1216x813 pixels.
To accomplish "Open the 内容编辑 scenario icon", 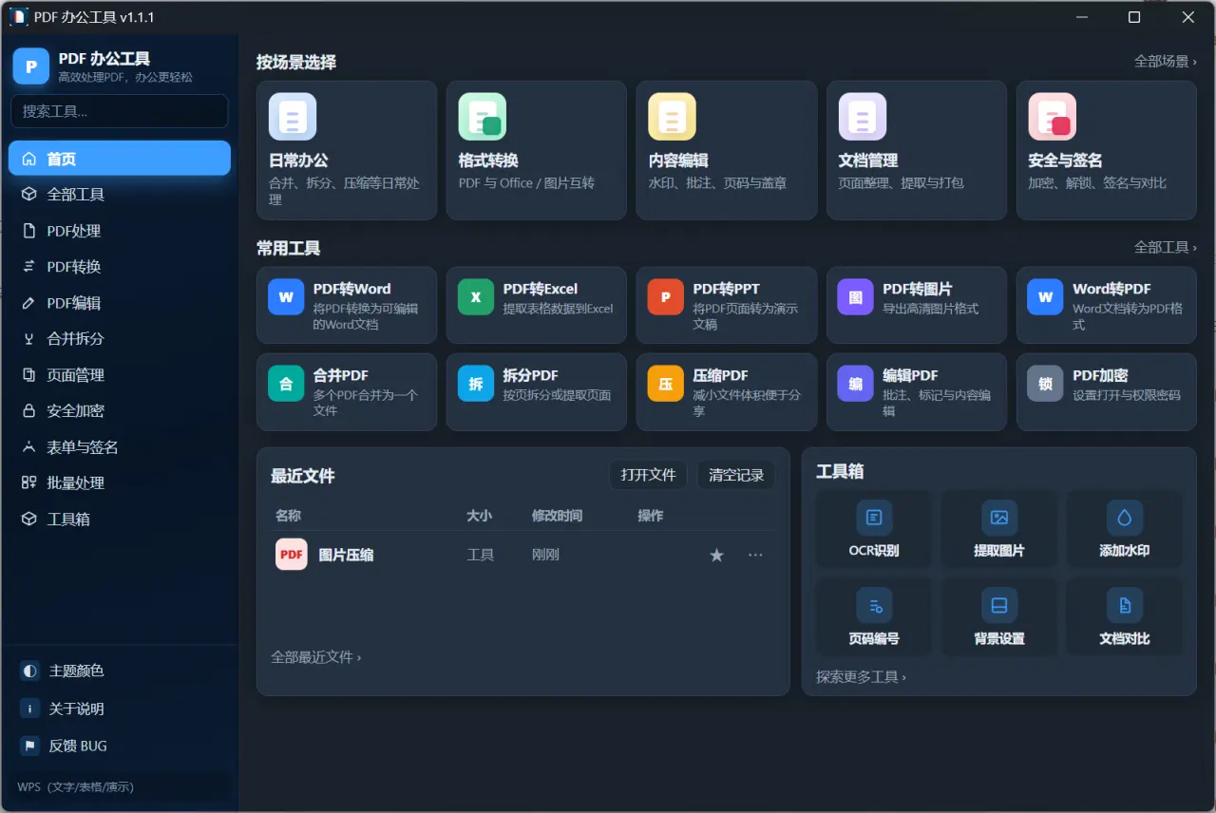I will click(x=673, y=117).
